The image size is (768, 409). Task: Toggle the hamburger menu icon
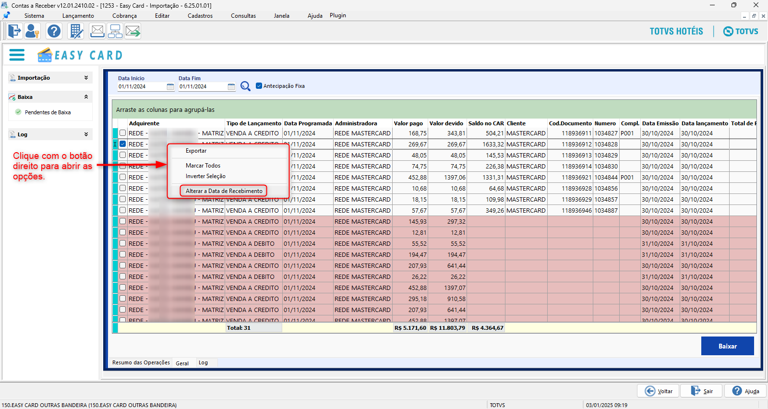(17, 55)
